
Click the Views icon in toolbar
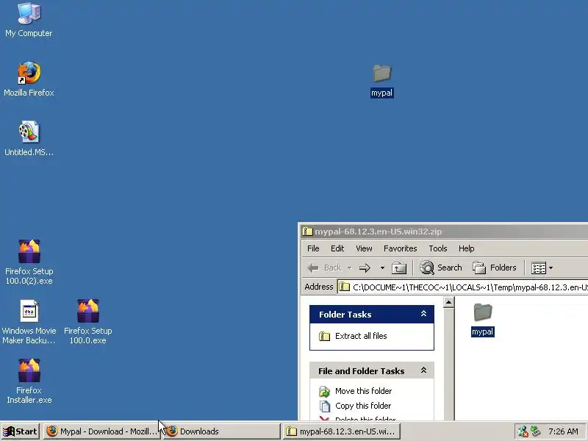click(539, 268)
